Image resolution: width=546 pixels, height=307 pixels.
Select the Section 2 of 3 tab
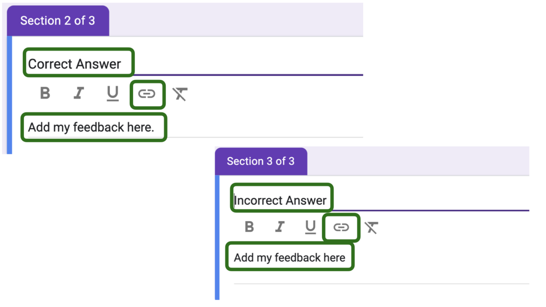click(58, 21)
